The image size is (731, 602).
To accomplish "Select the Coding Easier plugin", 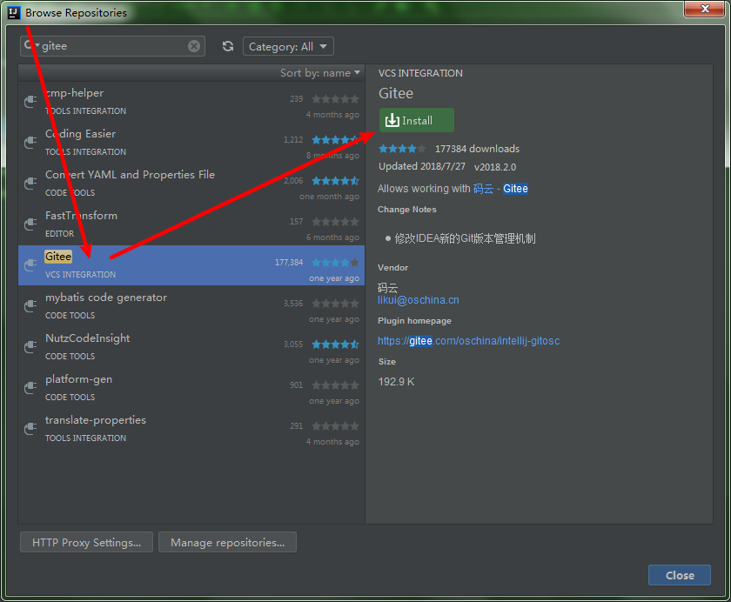I will tap(191, 142).
